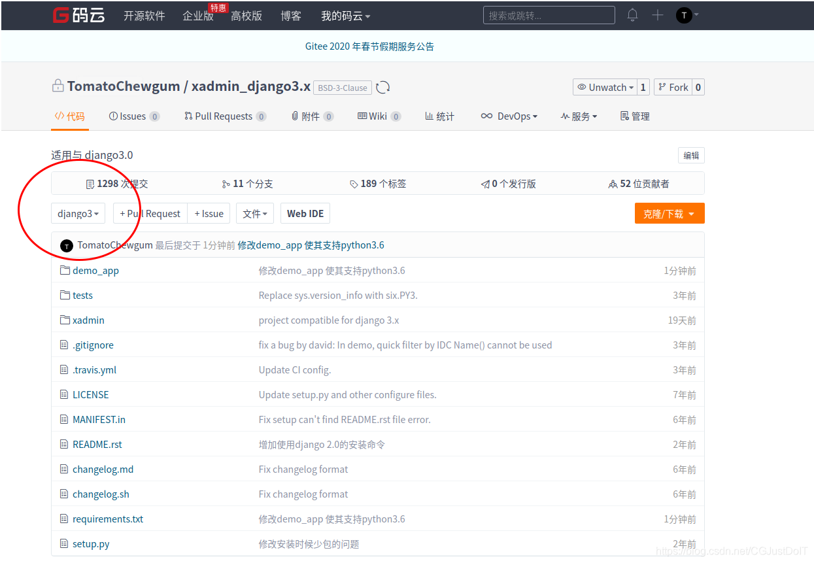Screen dimensions: 814x563
Task: Open the xadmin_django3.x repository title link
Action: tap(250, 86)
